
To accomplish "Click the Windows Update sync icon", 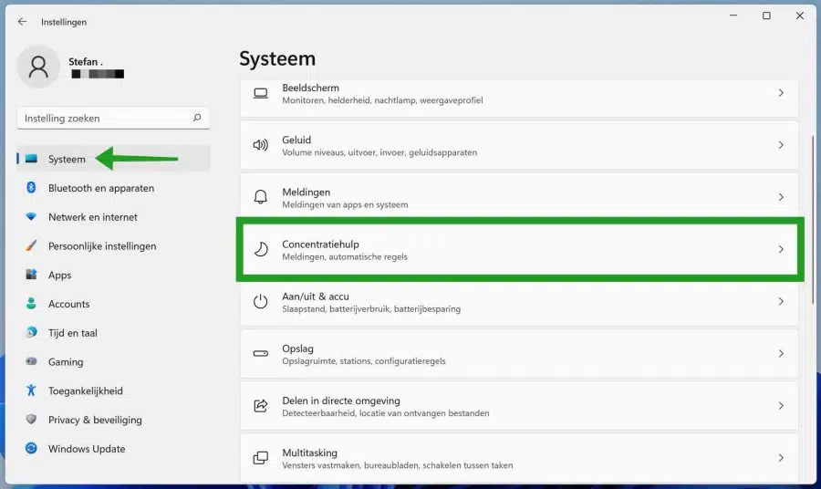I will 31,448.
